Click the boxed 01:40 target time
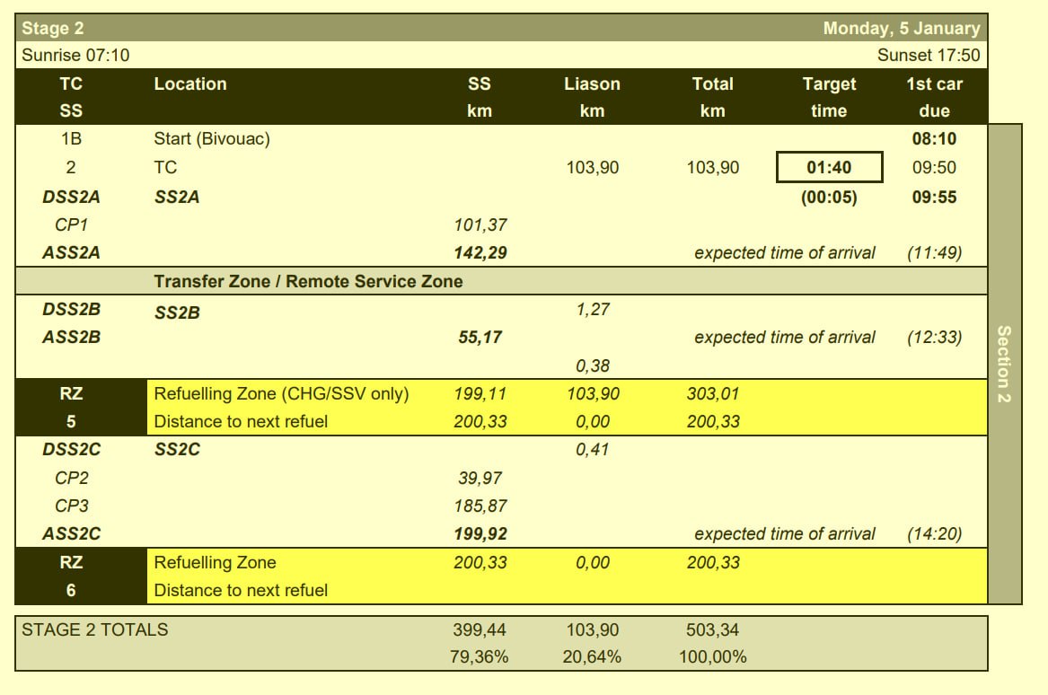This screenshot has height=695, width=1048. coord(829,167)
